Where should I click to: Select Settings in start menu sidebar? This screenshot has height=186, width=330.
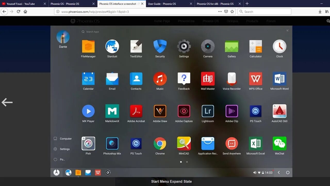62,149
